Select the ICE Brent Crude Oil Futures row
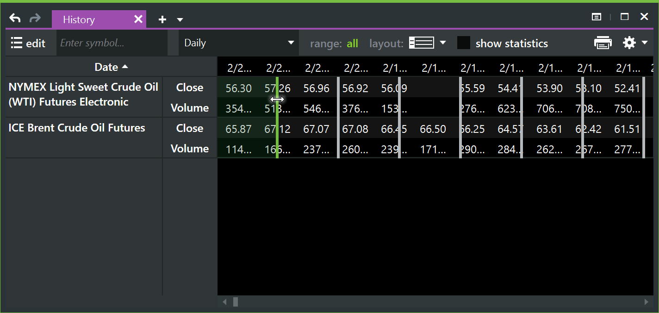This screenshot has width=659, height=313. (84, 138)
